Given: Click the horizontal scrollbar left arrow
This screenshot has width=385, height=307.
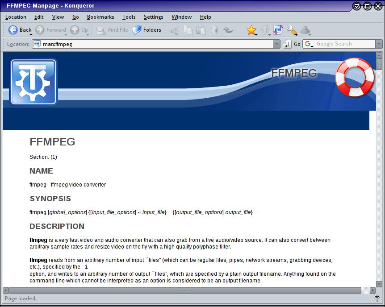Looking at the screenshot, I should pos(6,290).
